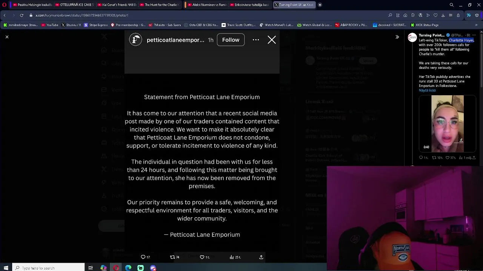Switch to Peukku Helsingin kaduilla tab
483x271 pixels.
pyautogui.click(x=32, y=5)
